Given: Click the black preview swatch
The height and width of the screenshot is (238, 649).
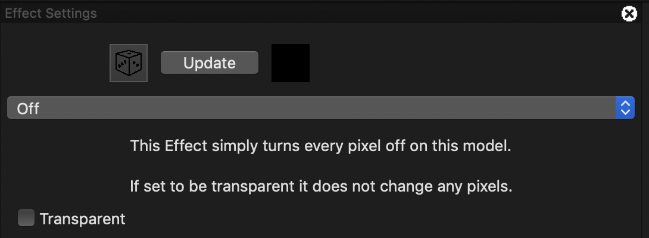Looking at the screenshot, I should 291,62.
